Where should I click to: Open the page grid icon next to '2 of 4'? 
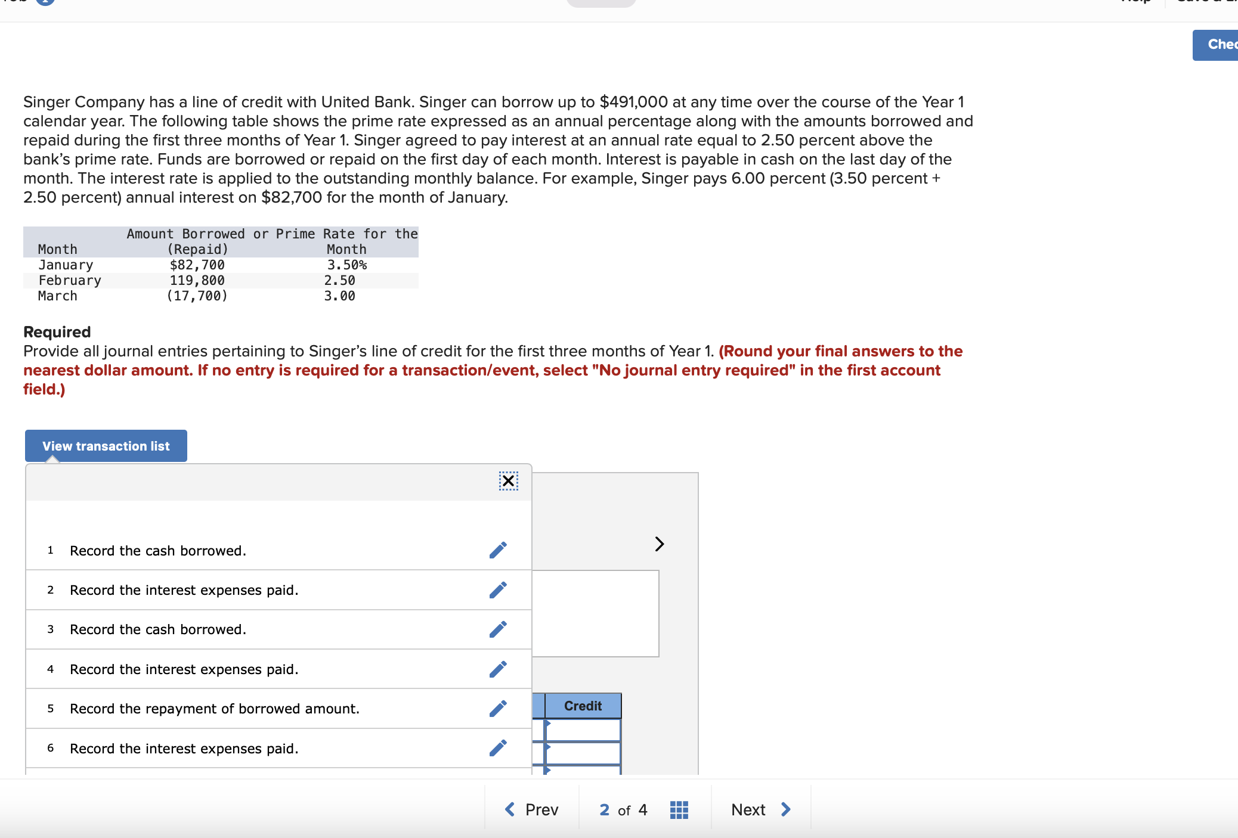679,809
